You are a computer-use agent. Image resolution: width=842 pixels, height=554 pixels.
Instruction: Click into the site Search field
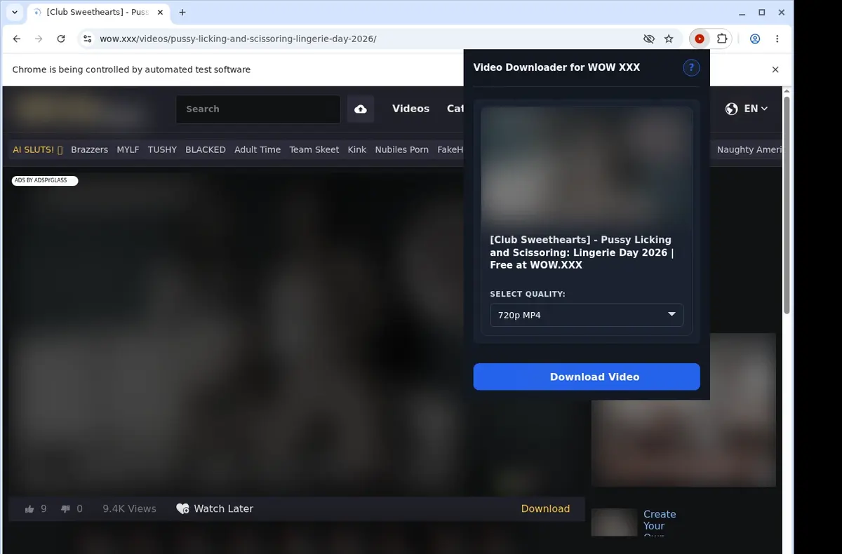pos(258,109)
